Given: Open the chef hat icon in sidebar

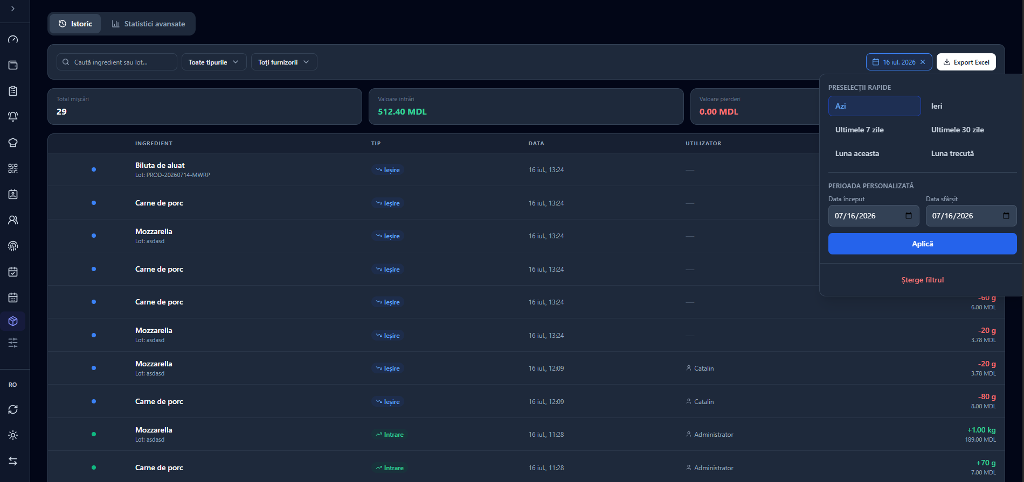Looking at the screenshot, I should 13,143.
